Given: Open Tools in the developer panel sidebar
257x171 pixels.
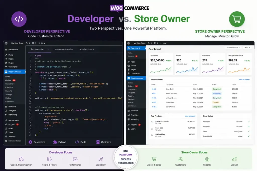Looking at the screenshot, I should pyautogui.click(x=9, y=132).
